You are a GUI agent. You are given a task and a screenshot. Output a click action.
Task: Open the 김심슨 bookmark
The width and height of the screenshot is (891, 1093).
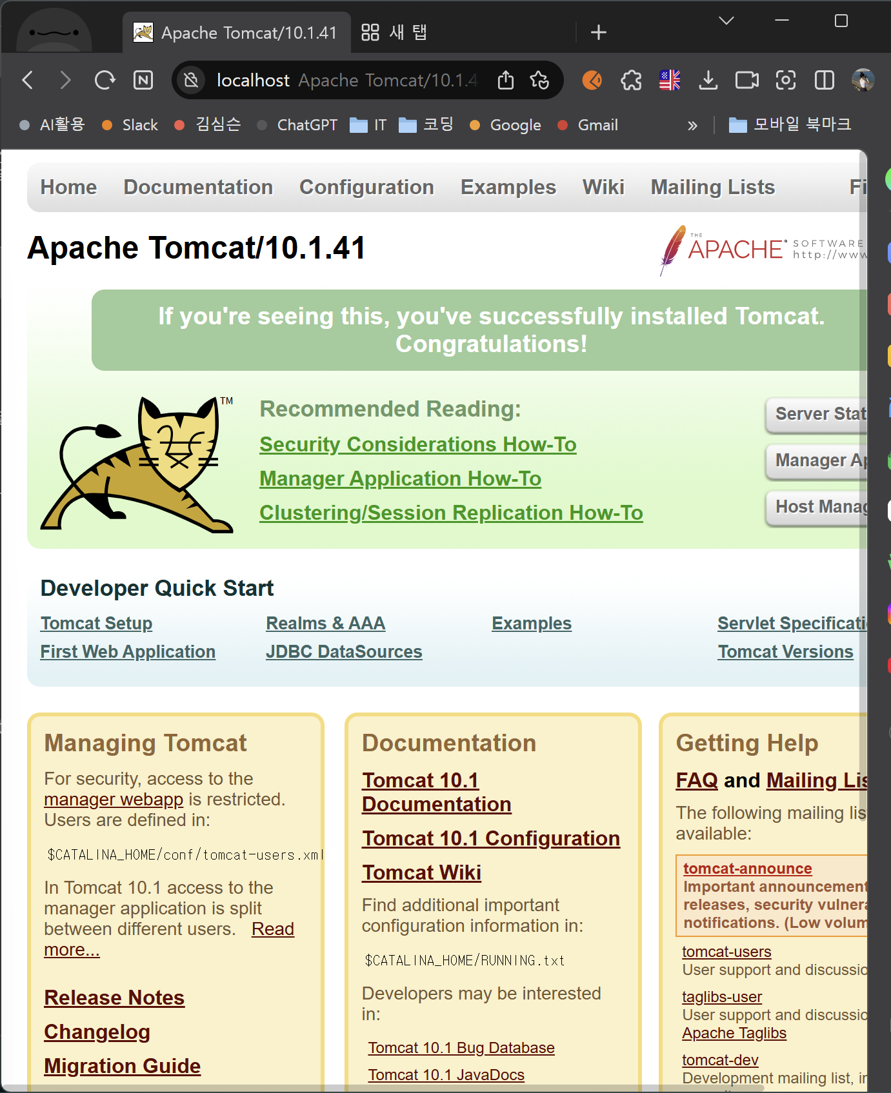[x=208, y=125]
